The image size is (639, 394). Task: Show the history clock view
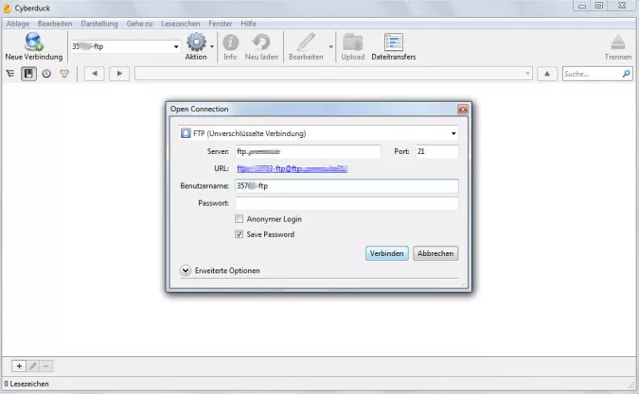pos(46,74)
